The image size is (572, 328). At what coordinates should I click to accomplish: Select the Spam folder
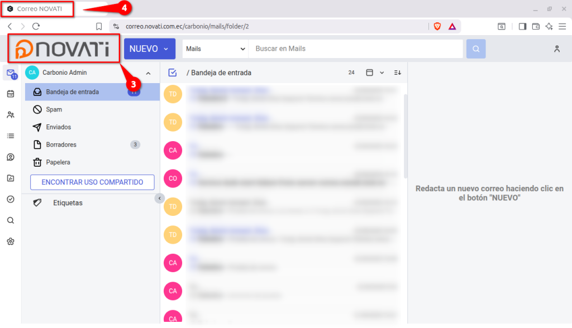(x=54, y=110)
